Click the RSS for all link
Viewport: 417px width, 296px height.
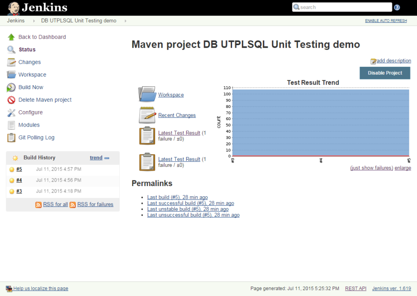(55, 204)
